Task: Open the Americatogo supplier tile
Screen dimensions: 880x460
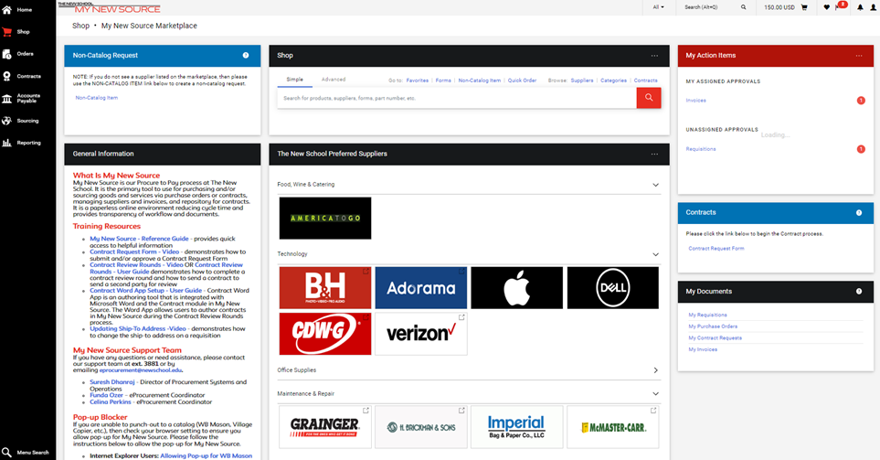Action: coord(325,218)
